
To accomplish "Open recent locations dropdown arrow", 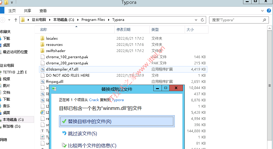I will [9, 20].
